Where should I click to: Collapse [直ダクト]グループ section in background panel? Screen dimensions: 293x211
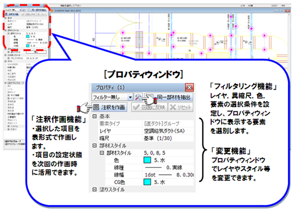tap(6, 83)
